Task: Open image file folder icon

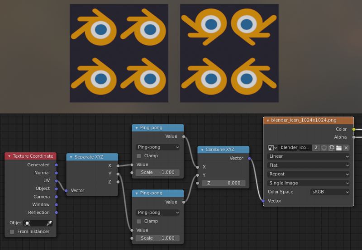Action: click(x=338, y=148)
